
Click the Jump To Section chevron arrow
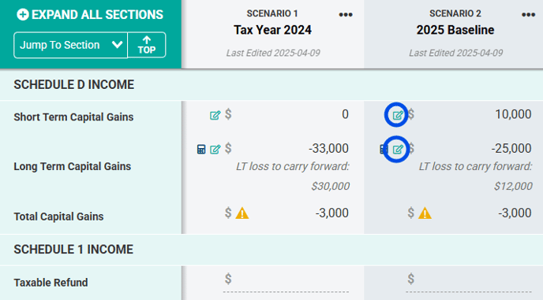tap(117, 45)
